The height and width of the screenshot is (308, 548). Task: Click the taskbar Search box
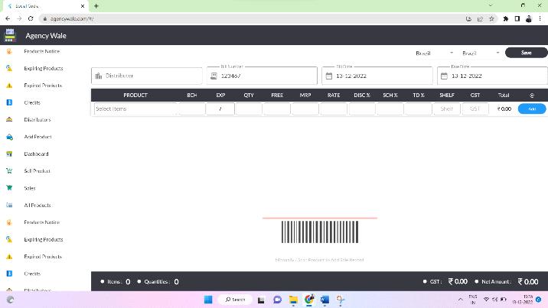coord(235,300)
